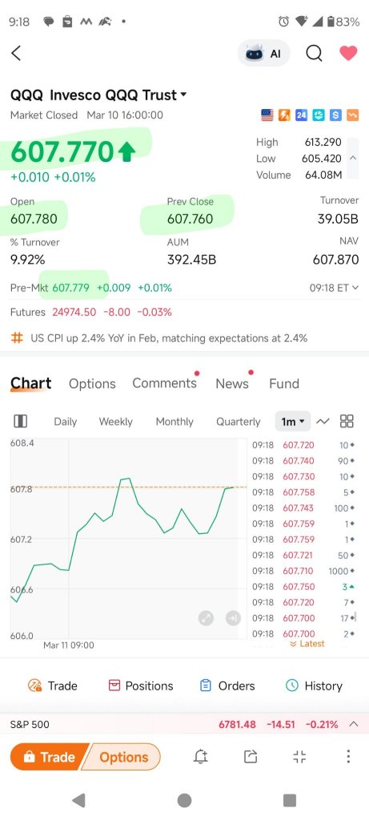Open the US CPI news headline
Image resolution: width=369 pixels, height=821 pixels.
(x=169, y=338)
